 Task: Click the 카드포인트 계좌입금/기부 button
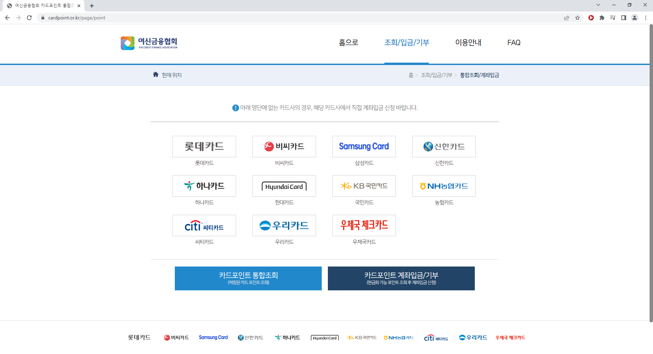point(401,278)
